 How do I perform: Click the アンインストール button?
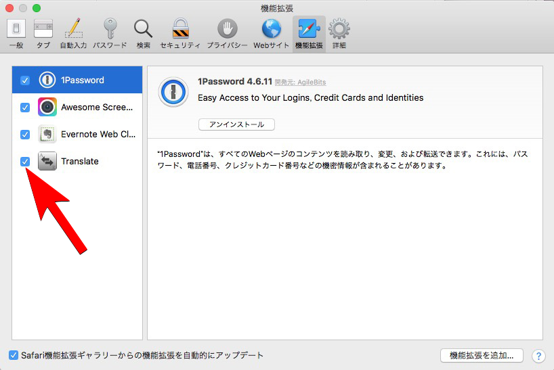pos(236,124)
